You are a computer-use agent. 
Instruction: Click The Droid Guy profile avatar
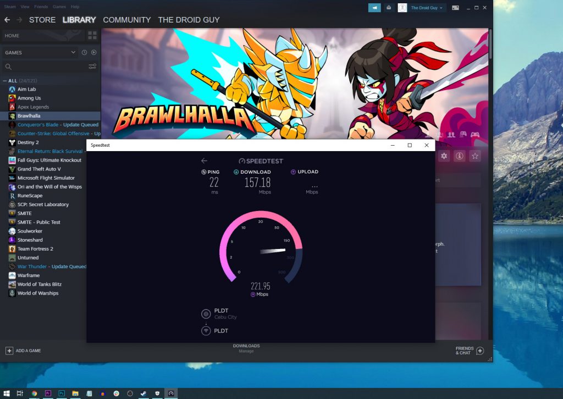click(x=402, y=8)
